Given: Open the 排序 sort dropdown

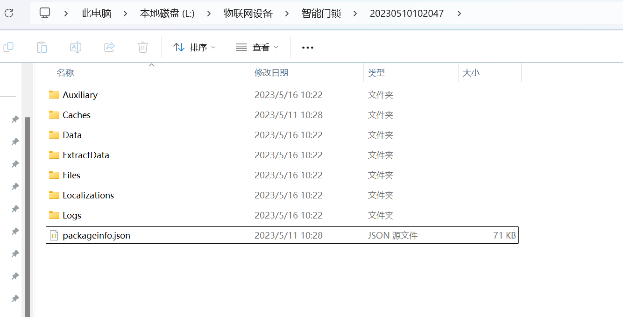Looking at the screenshot, I should [194, 47].
